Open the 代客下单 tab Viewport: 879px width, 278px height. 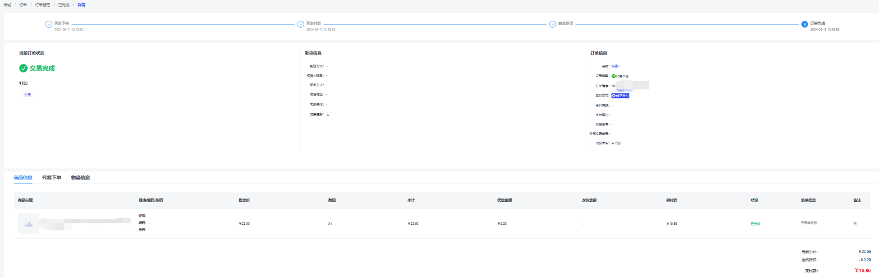click(52, 178)
